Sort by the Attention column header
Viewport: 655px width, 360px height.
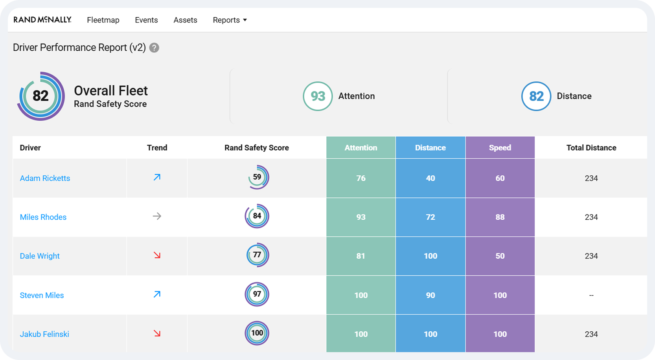361,148
